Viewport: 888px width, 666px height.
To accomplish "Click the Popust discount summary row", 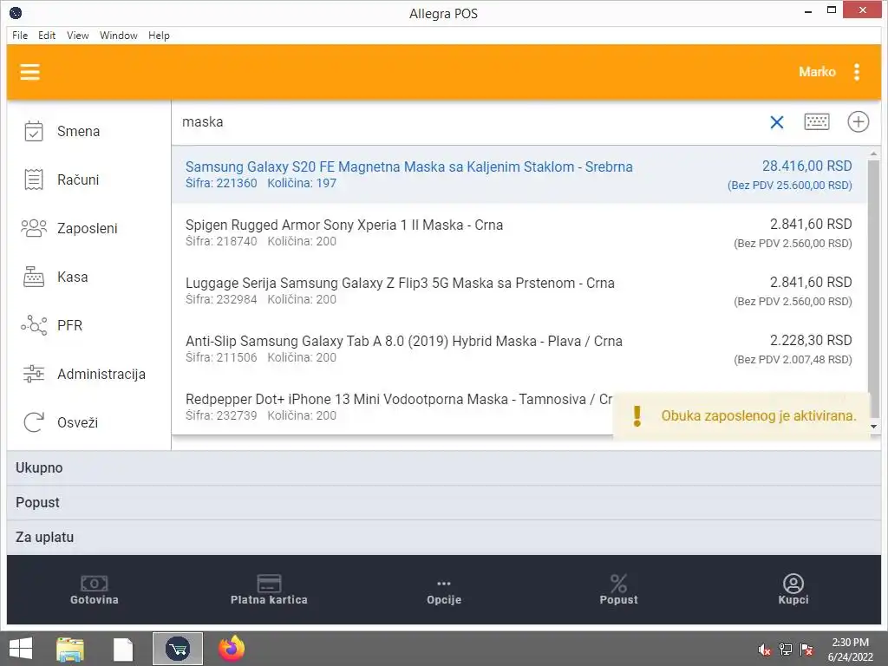I will (x=443, y=502).
